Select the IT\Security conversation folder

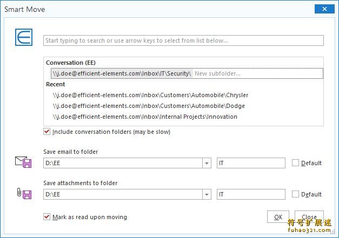pos(121,73)
